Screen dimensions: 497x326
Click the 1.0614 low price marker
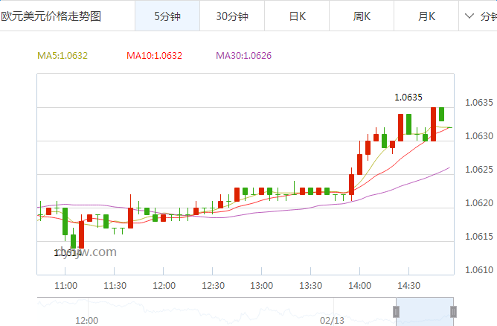(68, 253)
